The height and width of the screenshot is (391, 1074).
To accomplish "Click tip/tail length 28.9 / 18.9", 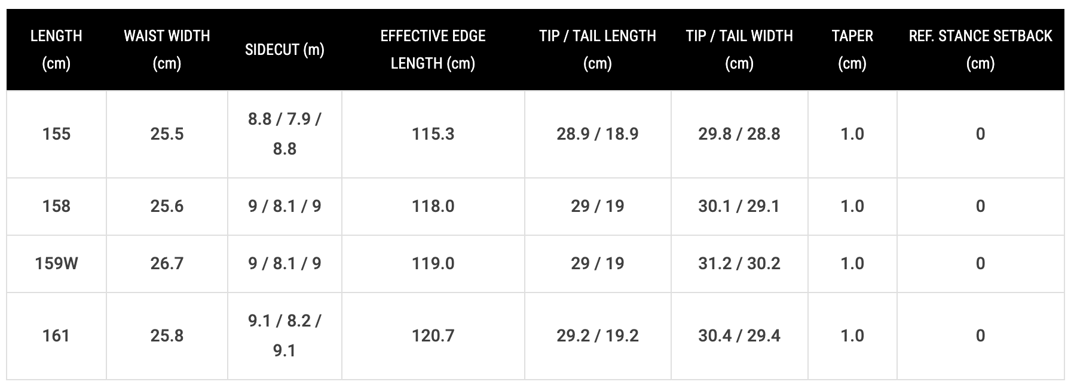I will click(x=598, y=134).
